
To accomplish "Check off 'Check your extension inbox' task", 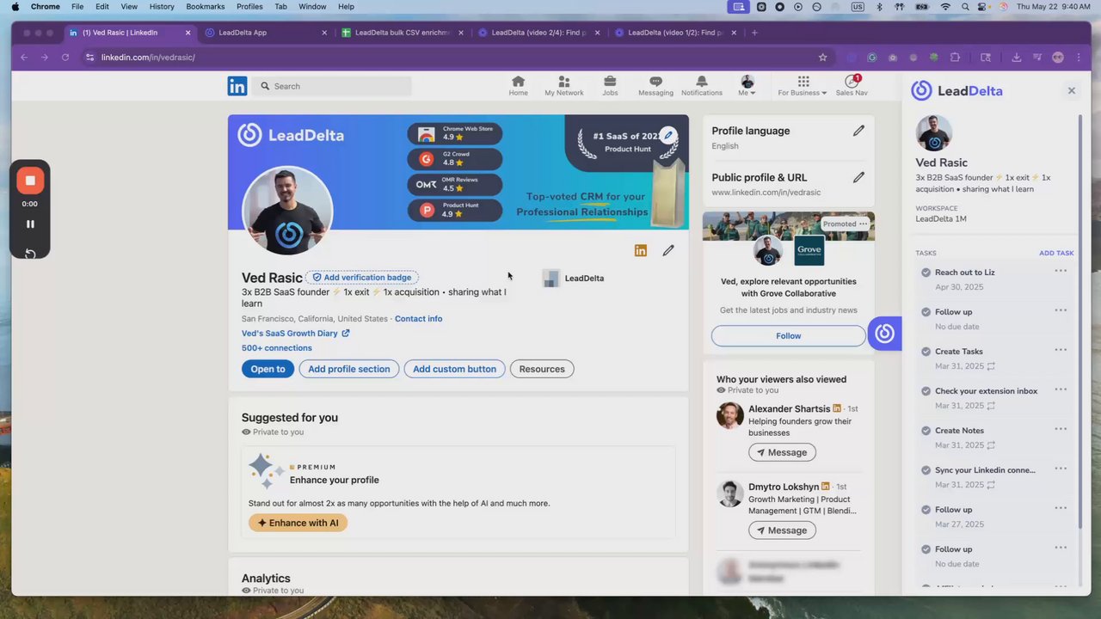I will pyautogui.click(x=926, y=391).
